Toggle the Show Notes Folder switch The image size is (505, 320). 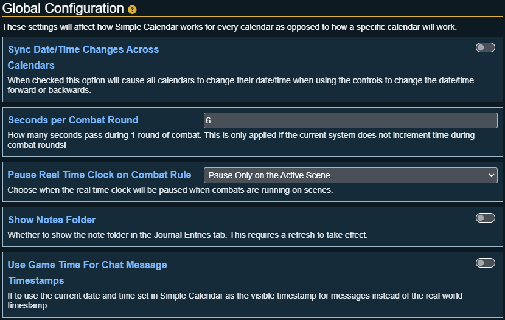point(485,218)
